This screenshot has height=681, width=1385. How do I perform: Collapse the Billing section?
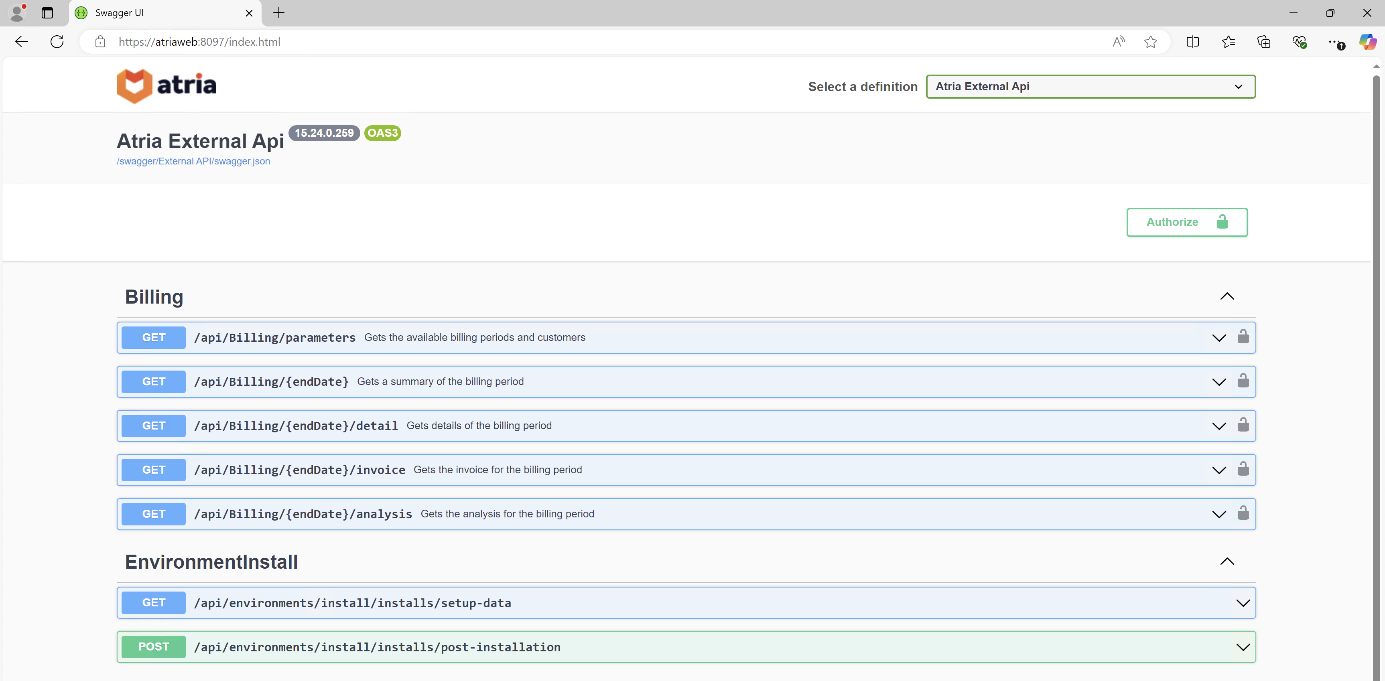pyautogui.click(x=1227, y=296)
